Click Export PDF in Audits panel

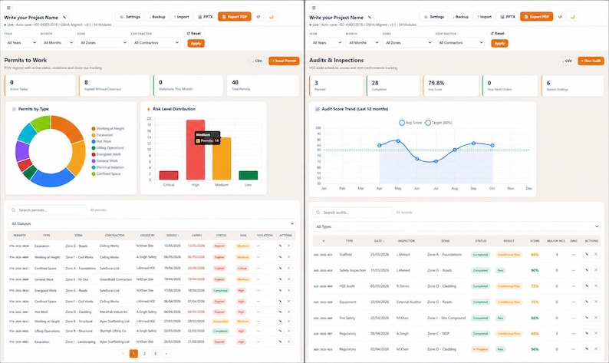[536, 17]
